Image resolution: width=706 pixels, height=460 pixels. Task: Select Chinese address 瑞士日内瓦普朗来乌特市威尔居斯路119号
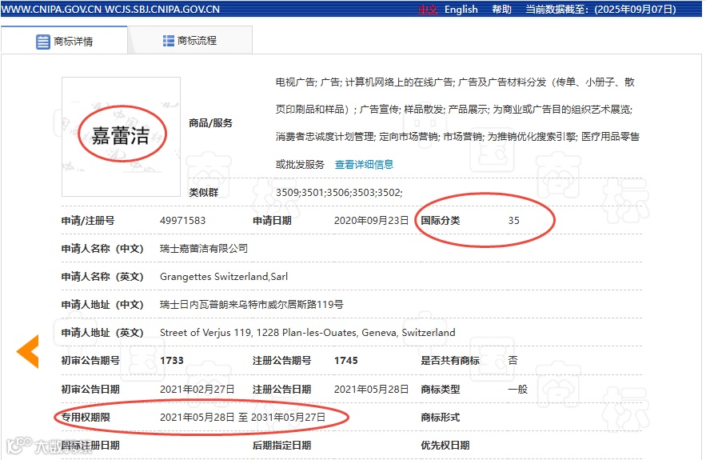[251, 305]
